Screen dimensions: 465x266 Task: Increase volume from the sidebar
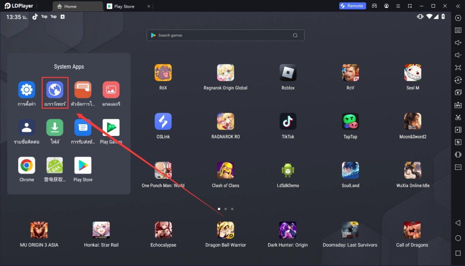[458, 43]
